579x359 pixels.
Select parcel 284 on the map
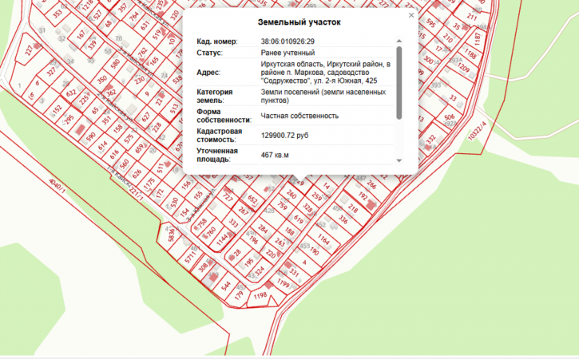coord(263,229)
